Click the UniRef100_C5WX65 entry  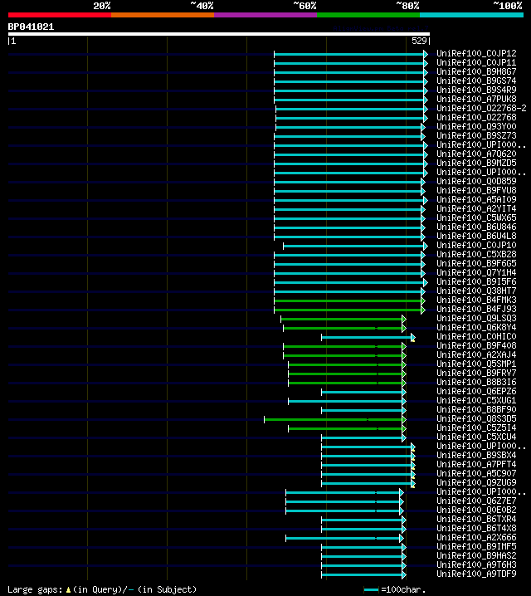pyautogui.click(x=476, y=217)
